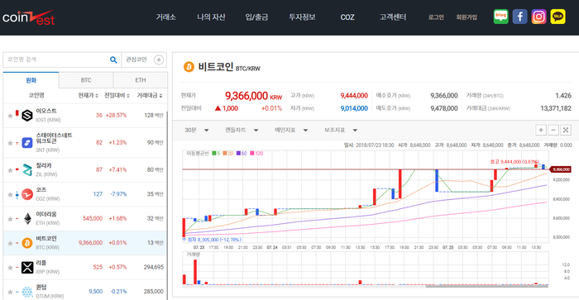Switch to the BTC market tab
This screenshot has height=300, width=579.
point(86,80)
